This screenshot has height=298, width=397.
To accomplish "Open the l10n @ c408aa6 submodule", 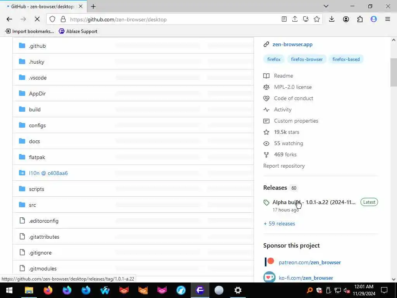I will click(48, 173).
